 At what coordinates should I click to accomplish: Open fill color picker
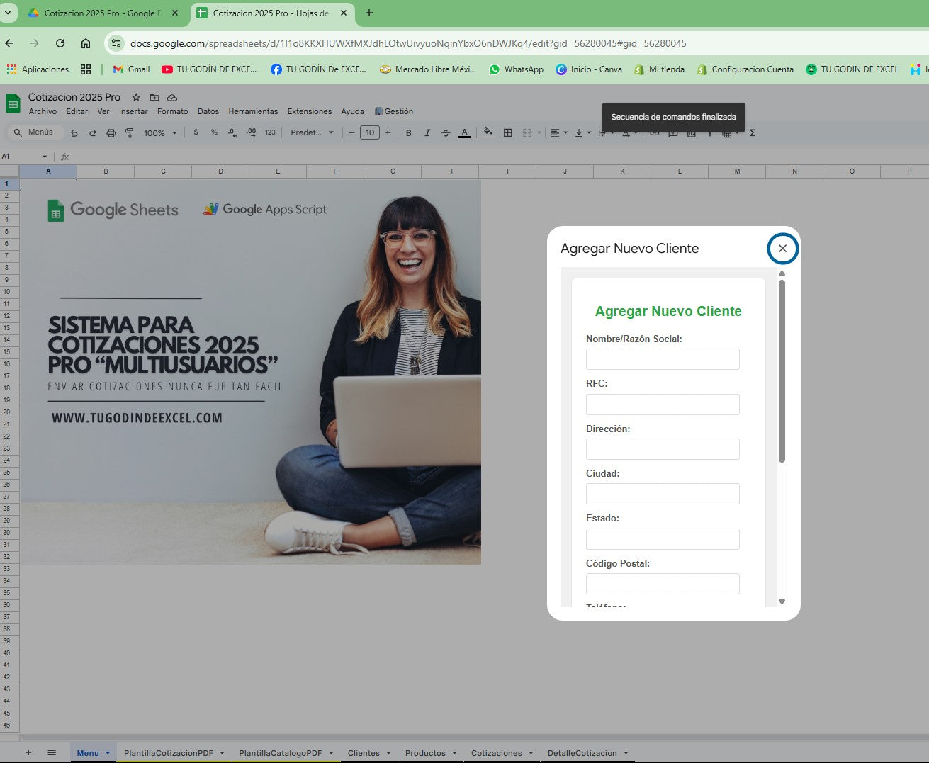[488, 132]
